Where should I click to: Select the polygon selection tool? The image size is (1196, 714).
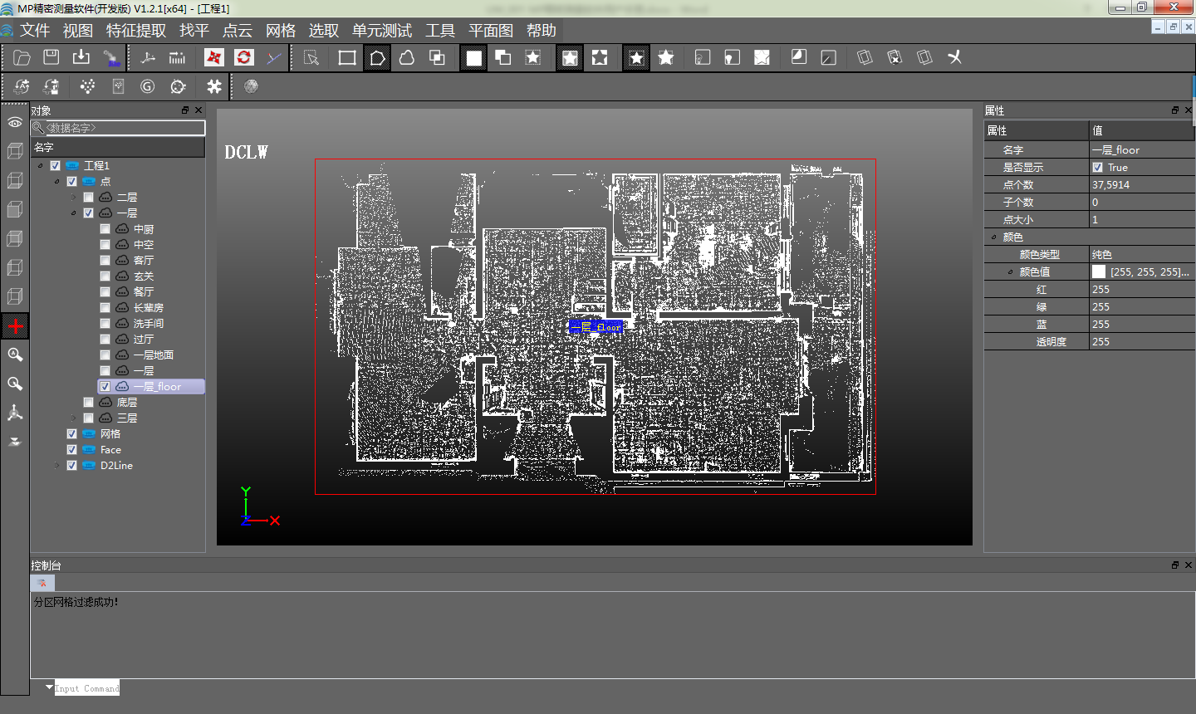(377, 57)
